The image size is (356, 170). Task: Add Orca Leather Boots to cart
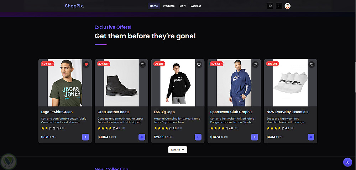point(142,137)
